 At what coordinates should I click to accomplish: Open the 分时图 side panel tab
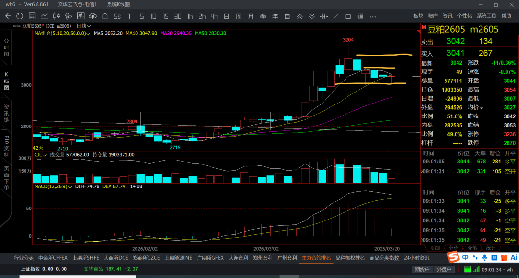6,48
